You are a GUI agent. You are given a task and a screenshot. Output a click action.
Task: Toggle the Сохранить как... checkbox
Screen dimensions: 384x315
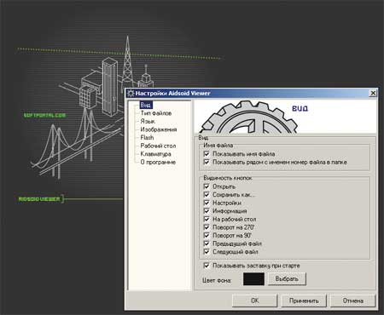[x=207, y=195]
